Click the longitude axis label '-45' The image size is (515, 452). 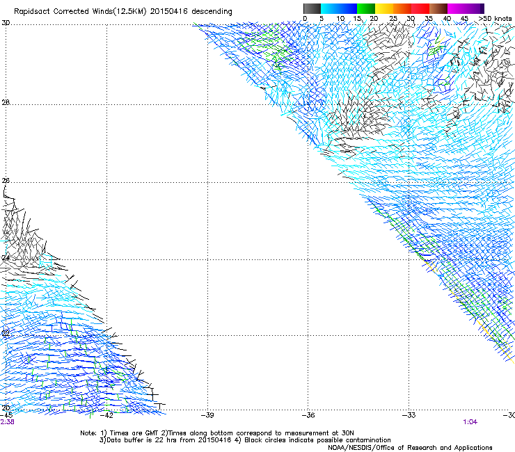tap(7, 415)
